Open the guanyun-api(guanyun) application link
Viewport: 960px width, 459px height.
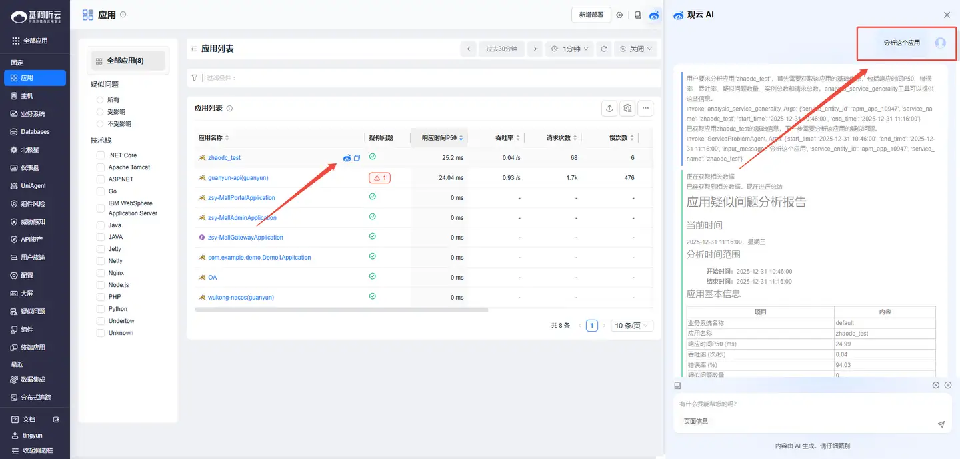(x=238, y=178)
